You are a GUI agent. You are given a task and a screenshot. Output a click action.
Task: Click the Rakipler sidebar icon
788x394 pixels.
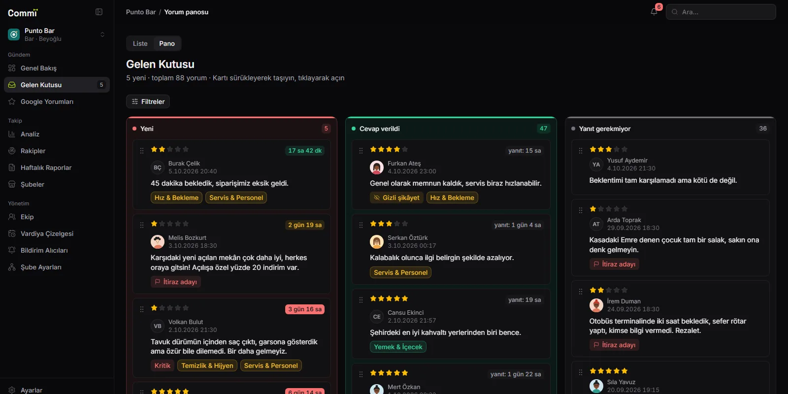point(12,151)
